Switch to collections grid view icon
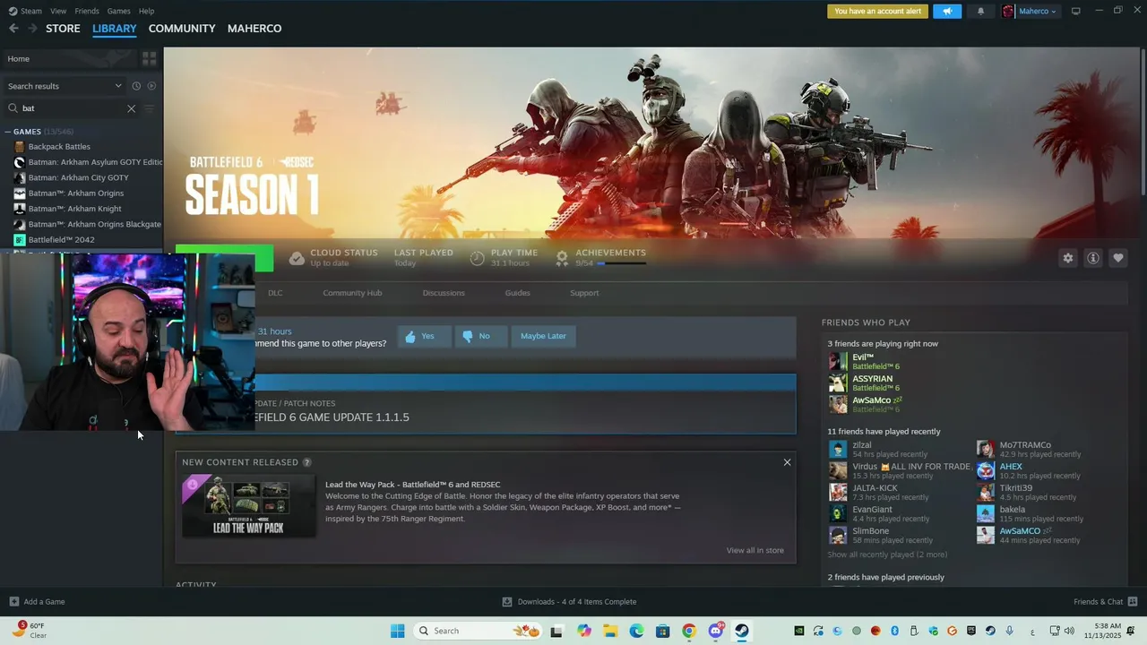This screenshot has height=645, width=1147. click(x=150, y=58)
